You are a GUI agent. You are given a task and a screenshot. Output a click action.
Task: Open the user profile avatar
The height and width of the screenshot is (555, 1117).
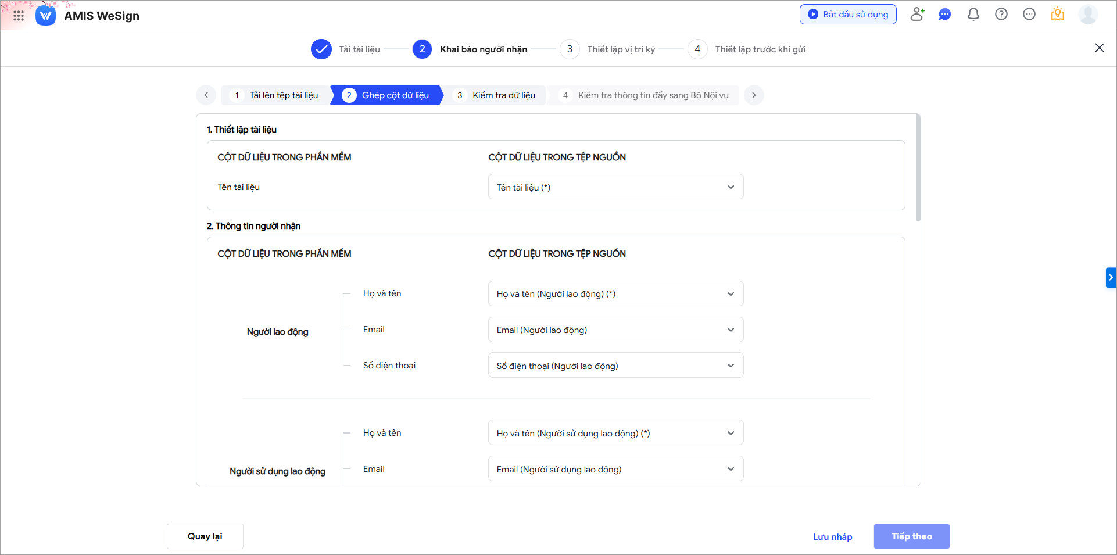1087,15
